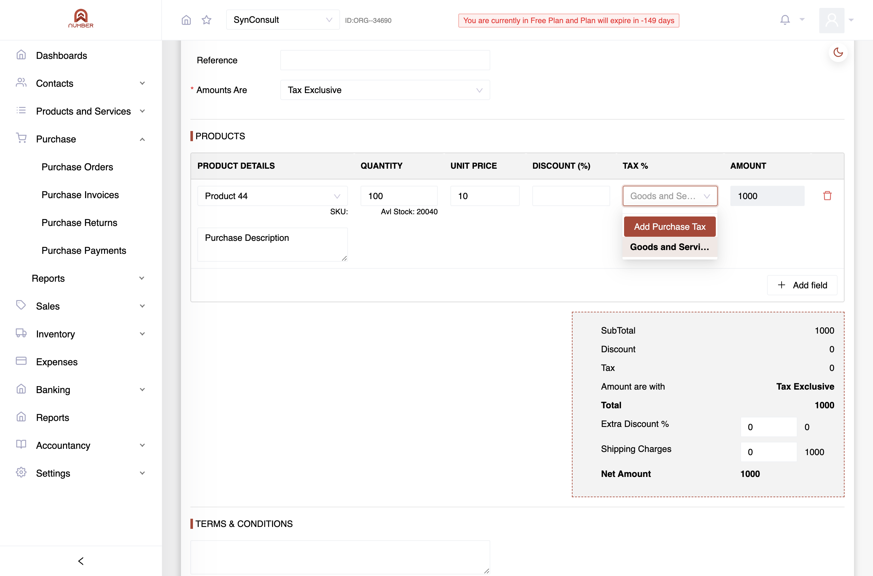Click the Reference input field

[385, 60]
